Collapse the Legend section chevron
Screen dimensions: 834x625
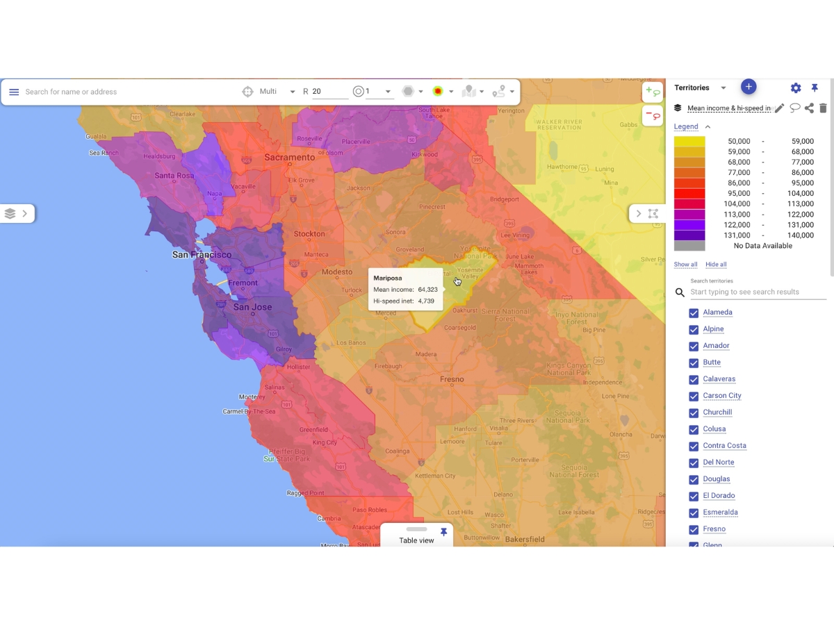tap(708, 127)
